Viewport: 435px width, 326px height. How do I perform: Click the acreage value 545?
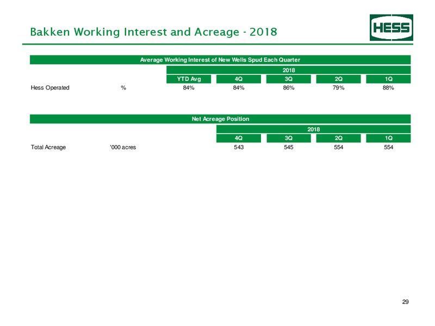[289, 147]
